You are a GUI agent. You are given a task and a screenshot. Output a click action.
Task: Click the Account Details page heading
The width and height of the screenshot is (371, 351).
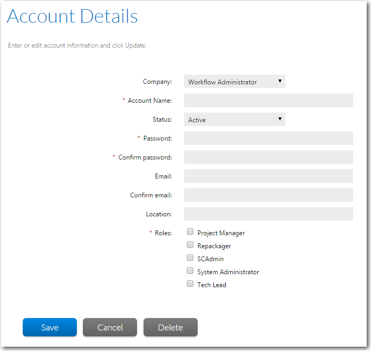pos(72,16)
